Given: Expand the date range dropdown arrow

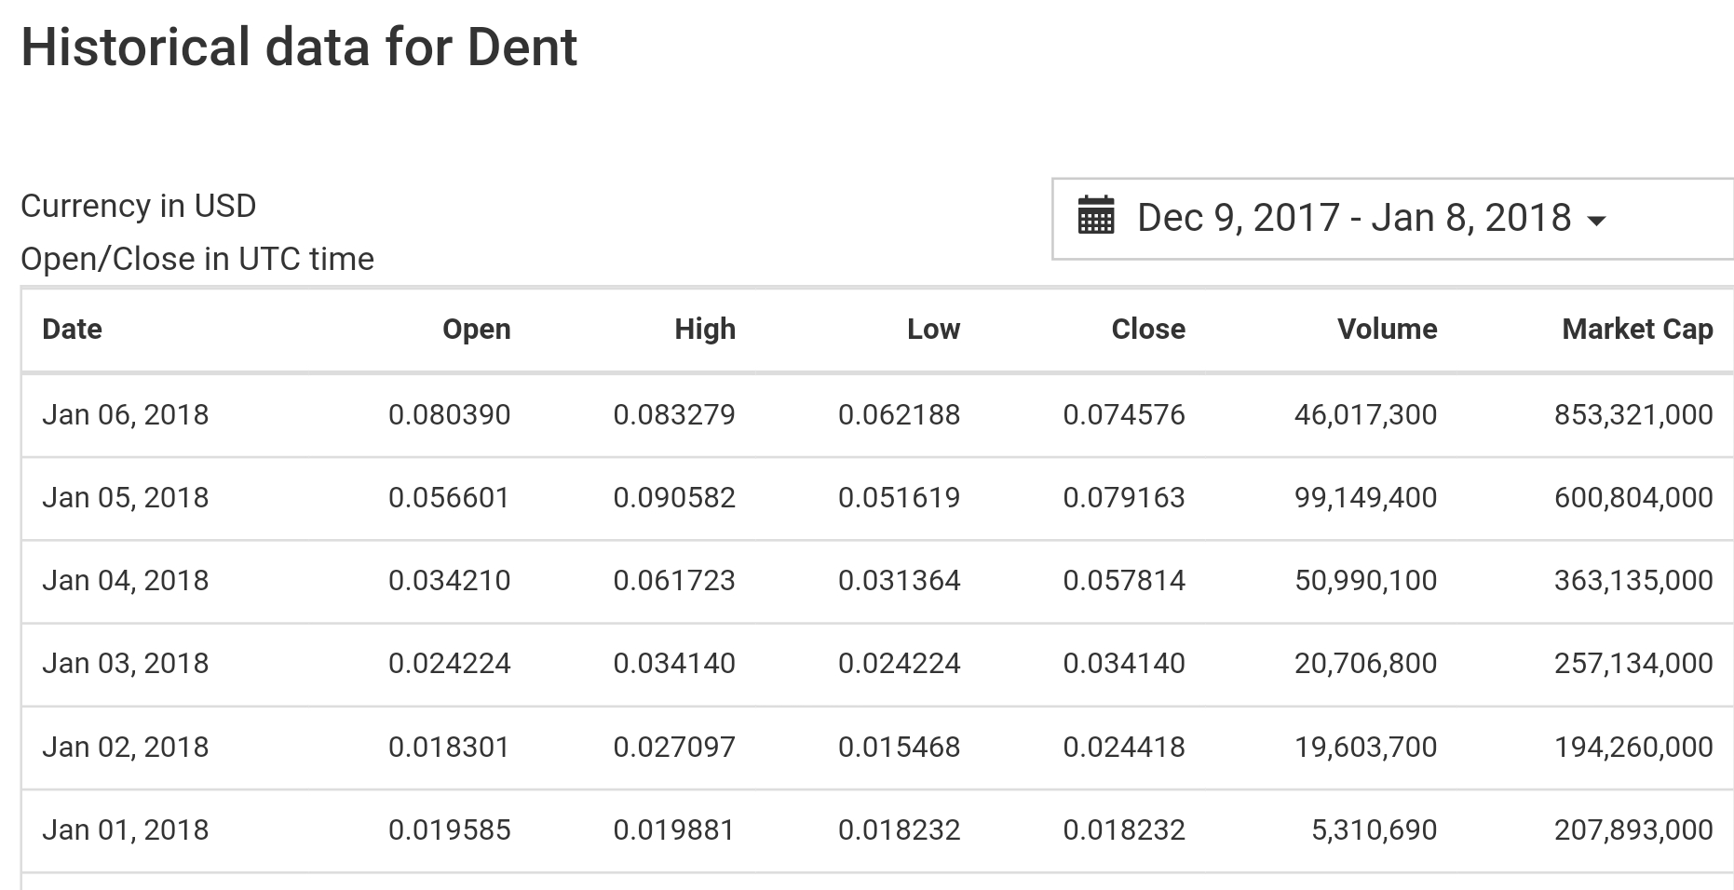Looking at the screenshot, I should coord(1596,221).
